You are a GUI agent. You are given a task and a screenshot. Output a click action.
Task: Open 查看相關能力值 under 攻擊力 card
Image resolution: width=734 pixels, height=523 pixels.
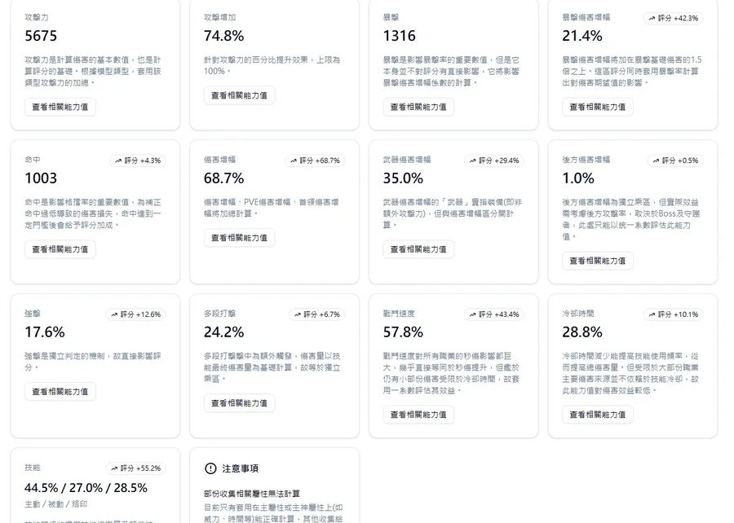(x=60, y=107)
